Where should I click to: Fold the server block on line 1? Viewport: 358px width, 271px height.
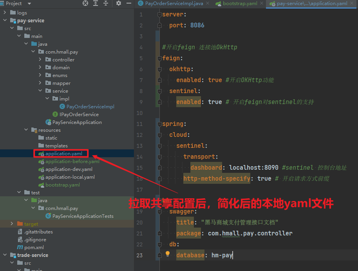pyautogui.click(x=159, y=14)
